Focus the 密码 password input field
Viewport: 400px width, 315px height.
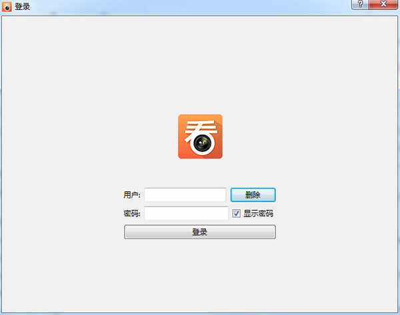(186, 214)
